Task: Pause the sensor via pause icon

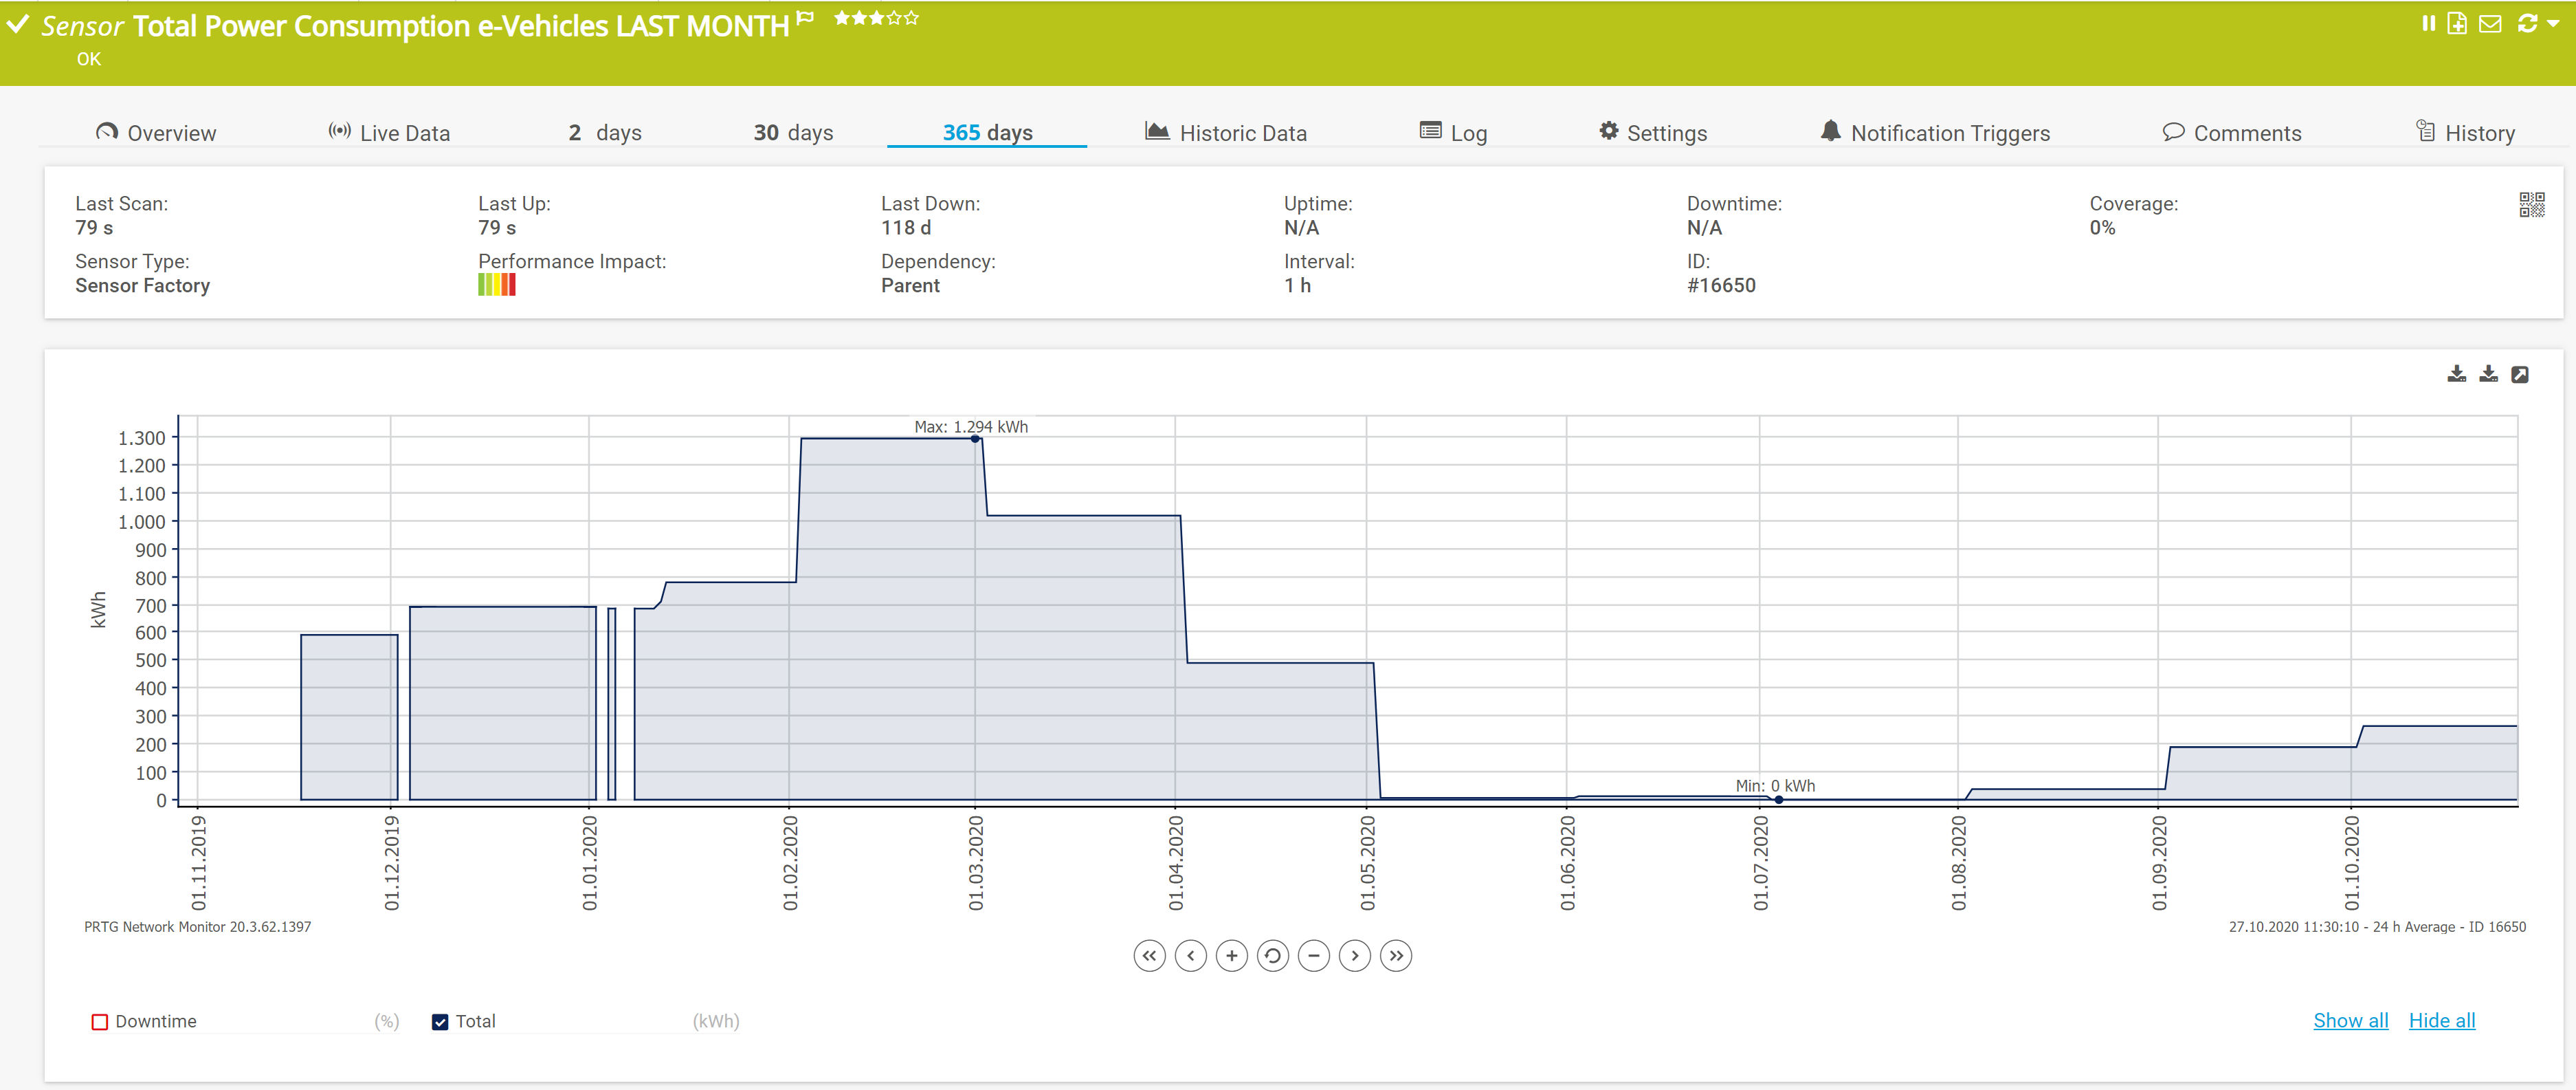Action: coord(2428,23)
